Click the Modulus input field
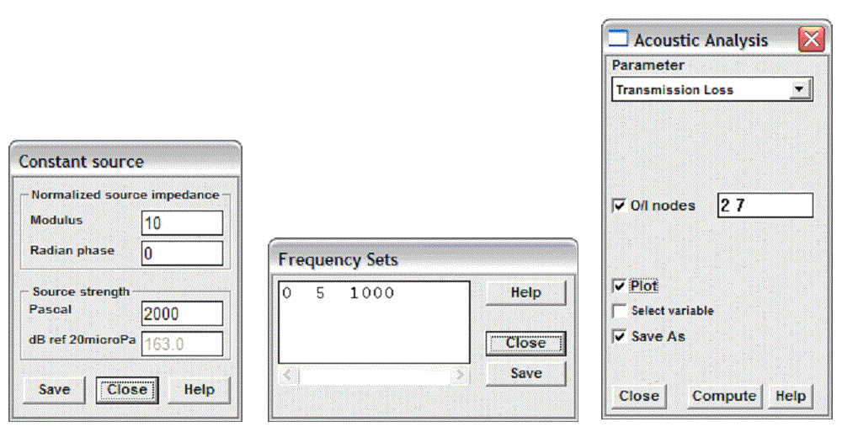 (182, 223)
